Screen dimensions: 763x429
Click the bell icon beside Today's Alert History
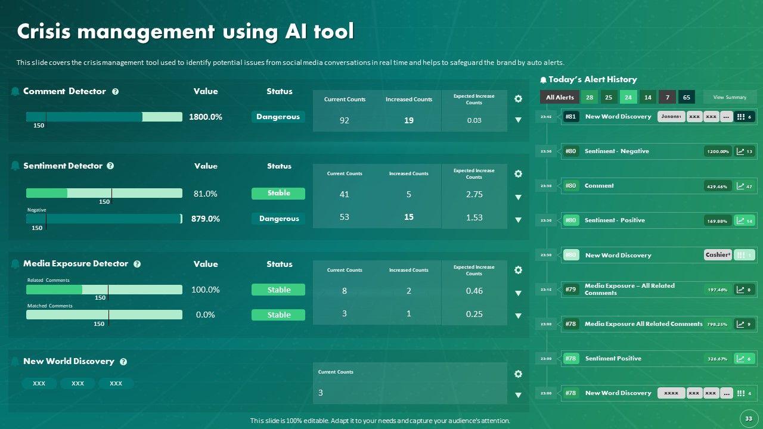point(543,80)
